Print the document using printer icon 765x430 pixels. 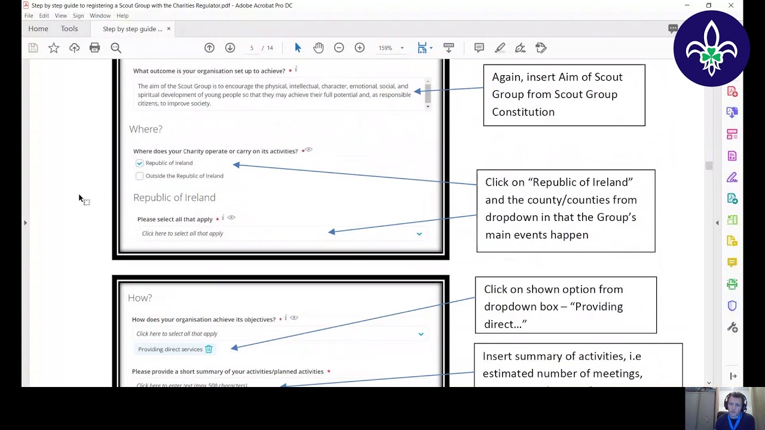tap(94, 48)
